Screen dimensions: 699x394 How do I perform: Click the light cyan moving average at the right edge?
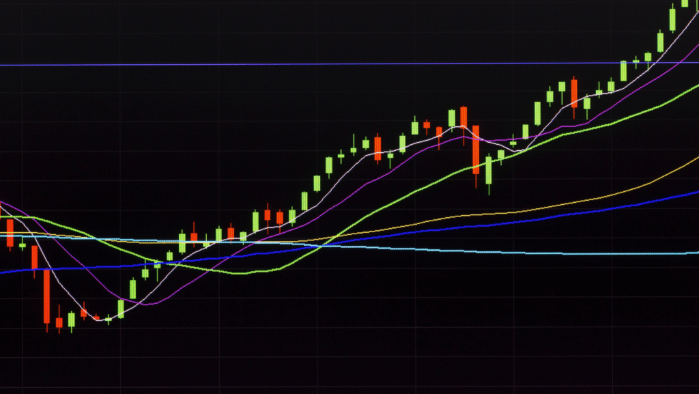(683, 253)
